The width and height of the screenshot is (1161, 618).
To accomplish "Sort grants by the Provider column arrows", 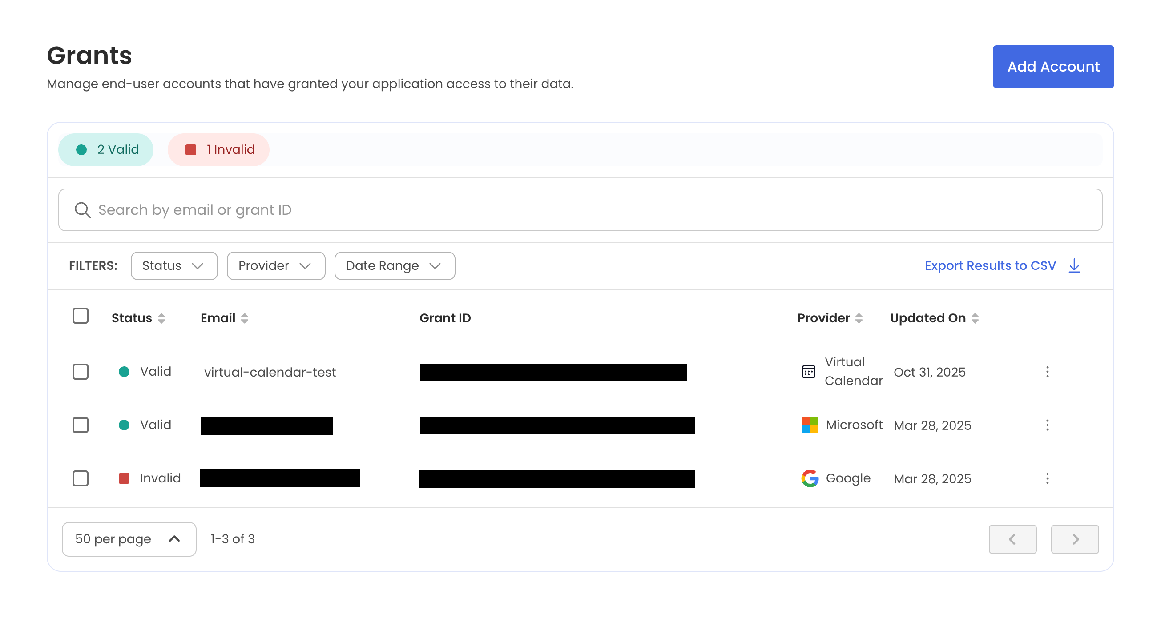I will click(859, 318).
